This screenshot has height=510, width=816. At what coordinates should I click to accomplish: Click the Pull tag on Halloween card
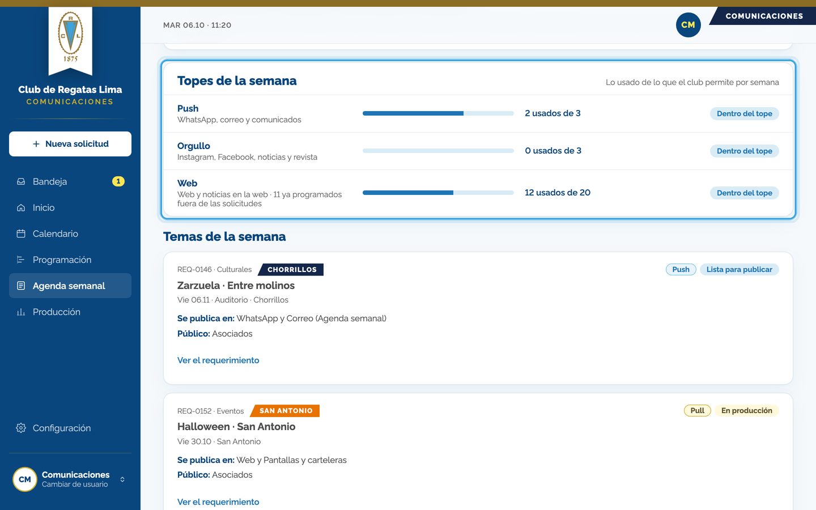(x=698, y=411)
